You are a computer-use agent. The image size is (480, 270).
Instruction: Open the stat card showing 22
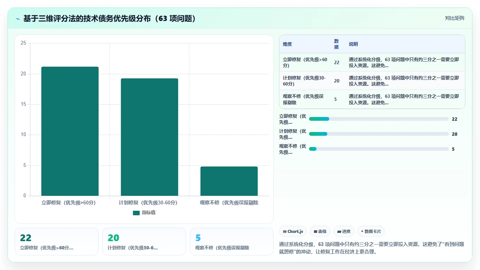click(57, 241)
